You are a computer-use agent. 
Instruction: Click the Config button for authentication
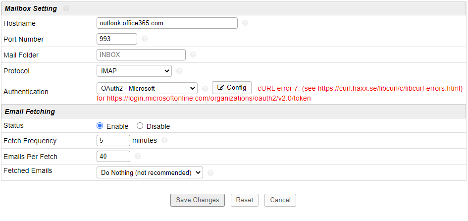[232, 88]
